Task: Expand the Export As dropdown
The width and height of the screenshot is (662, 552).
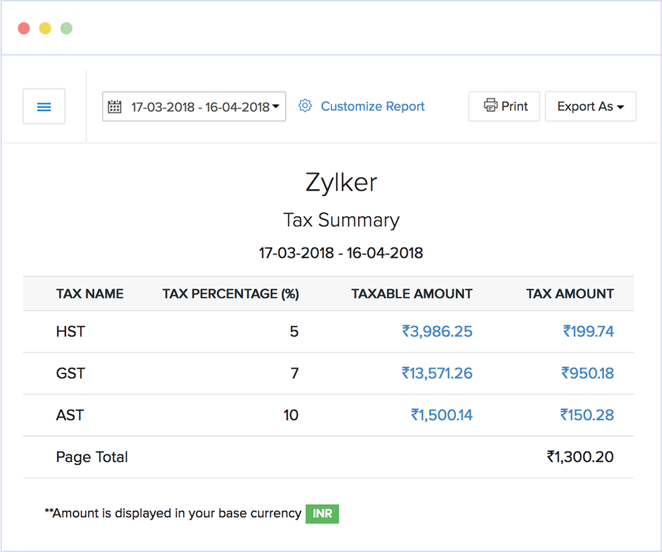Action: (x=590, y=106)
